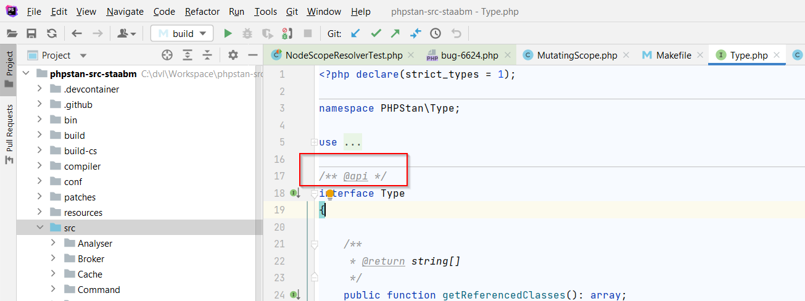
Task: Click the Collapse All icon in Project panel
Action: [x=207, y=55]
